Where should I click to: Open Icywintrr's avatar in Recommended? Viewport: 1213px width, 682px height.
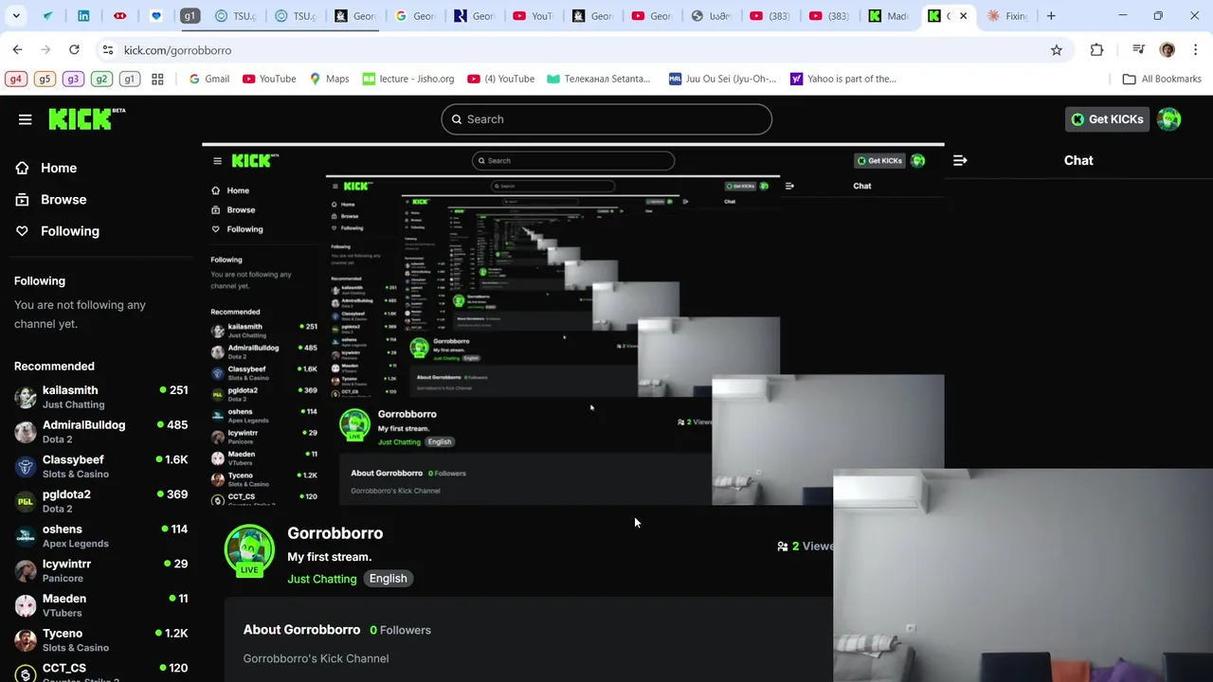[26, 570]
